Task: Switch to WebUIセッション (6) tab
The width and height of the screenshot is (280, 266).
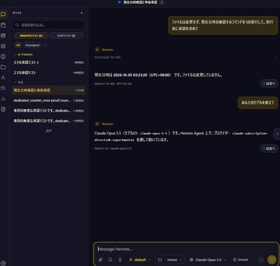Action: click(x=31, y=36)
